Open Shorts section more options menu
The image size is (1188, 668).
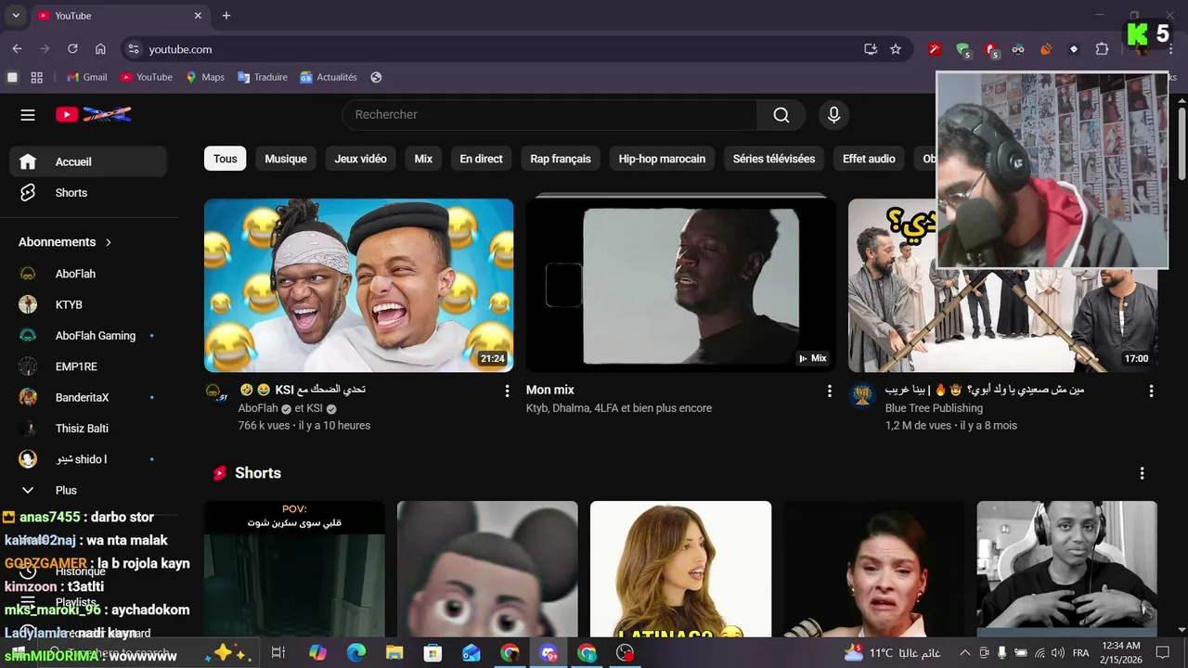coord(1142,473)
